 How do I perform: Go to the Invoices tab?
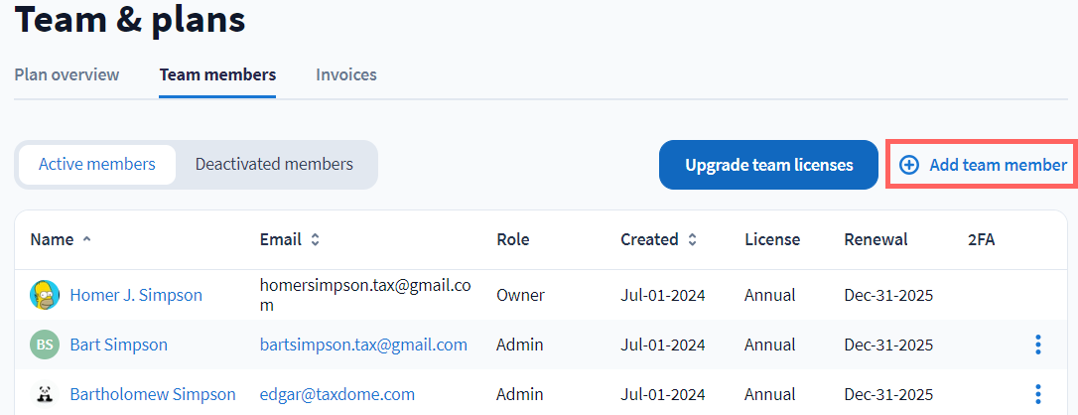pyautogui.click(x=346, y=74)
